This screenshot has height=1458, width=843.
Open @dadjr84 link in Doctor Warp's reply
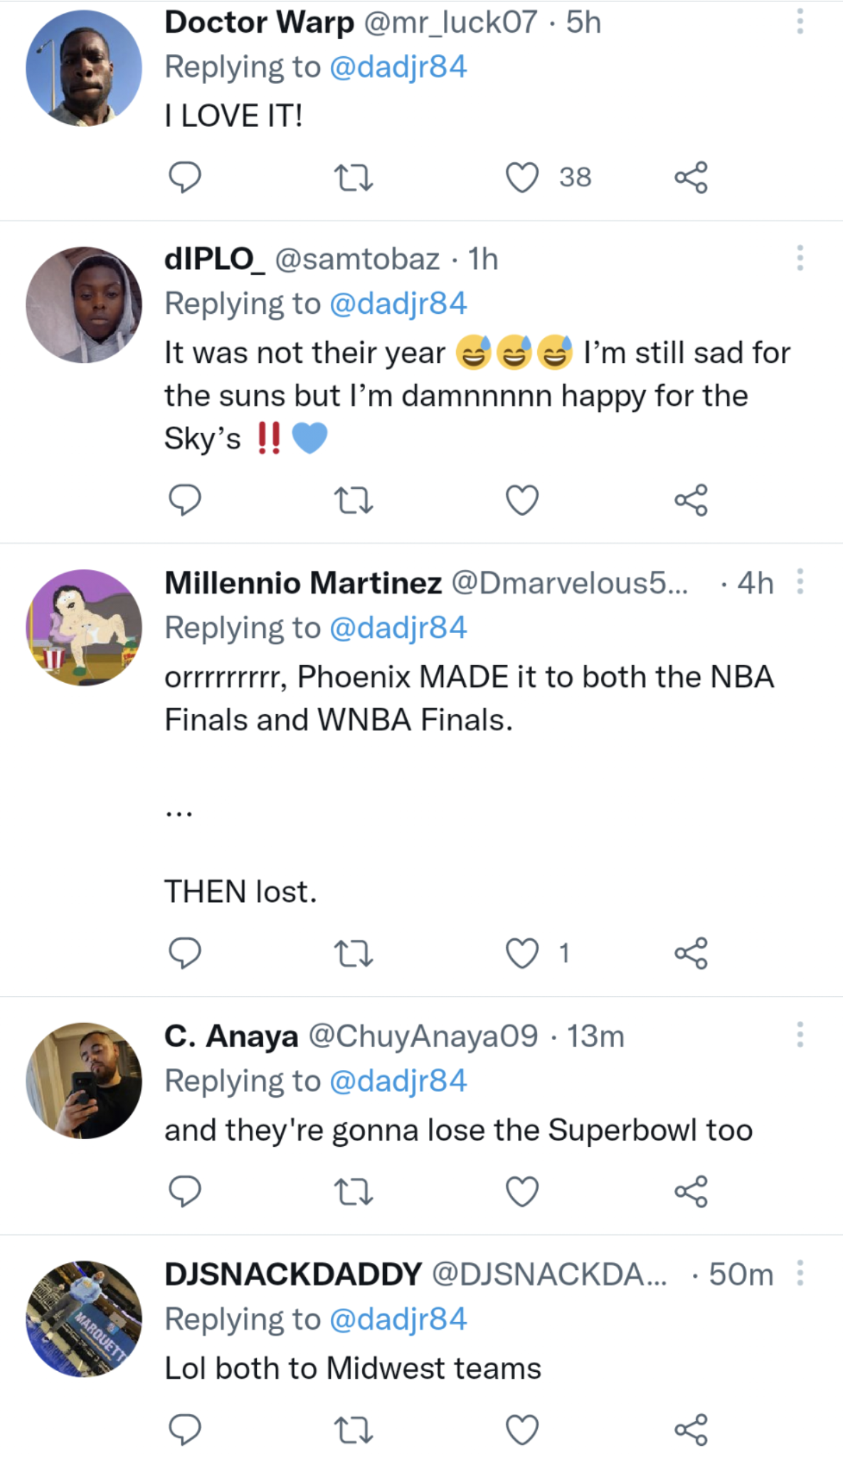point(398,67)
